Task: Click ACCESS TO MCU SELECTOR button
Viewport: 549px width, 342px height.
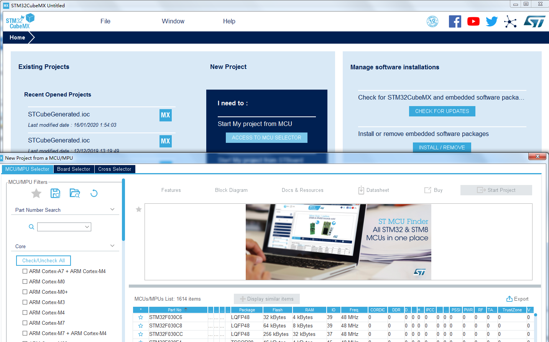Action: point(266,137)
